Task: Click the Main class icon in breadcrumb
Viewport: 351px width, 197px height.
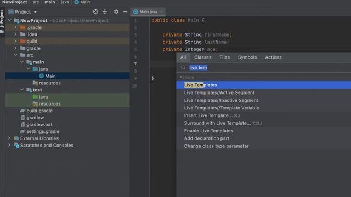Action: coord(77,2)
